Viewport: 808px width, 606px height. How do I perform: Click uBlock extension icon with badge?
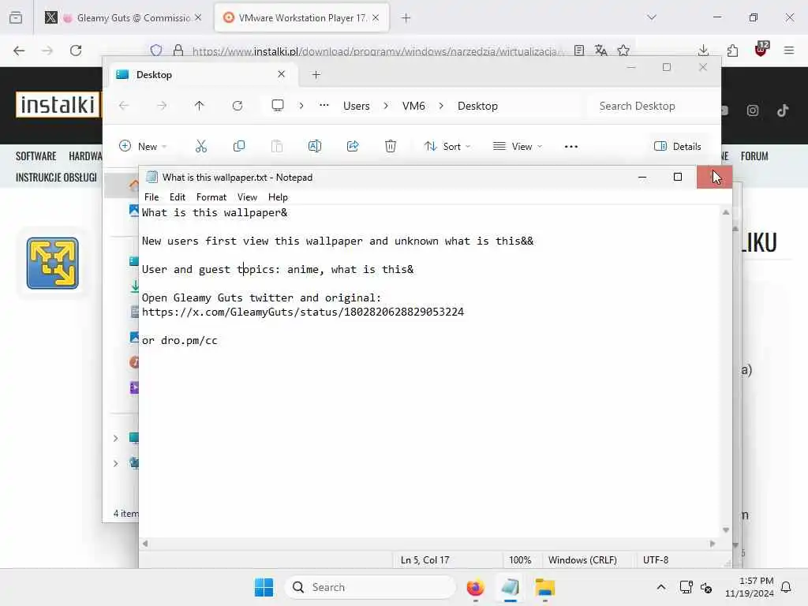coord(761,49)
